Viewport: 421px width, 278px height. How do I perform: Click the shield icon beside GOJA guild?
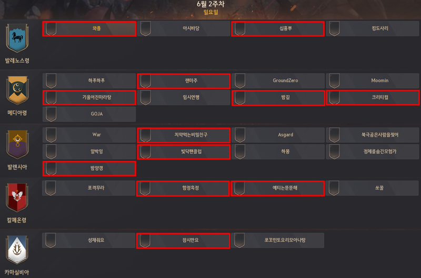pyautogui.click(x=51, y=114)
